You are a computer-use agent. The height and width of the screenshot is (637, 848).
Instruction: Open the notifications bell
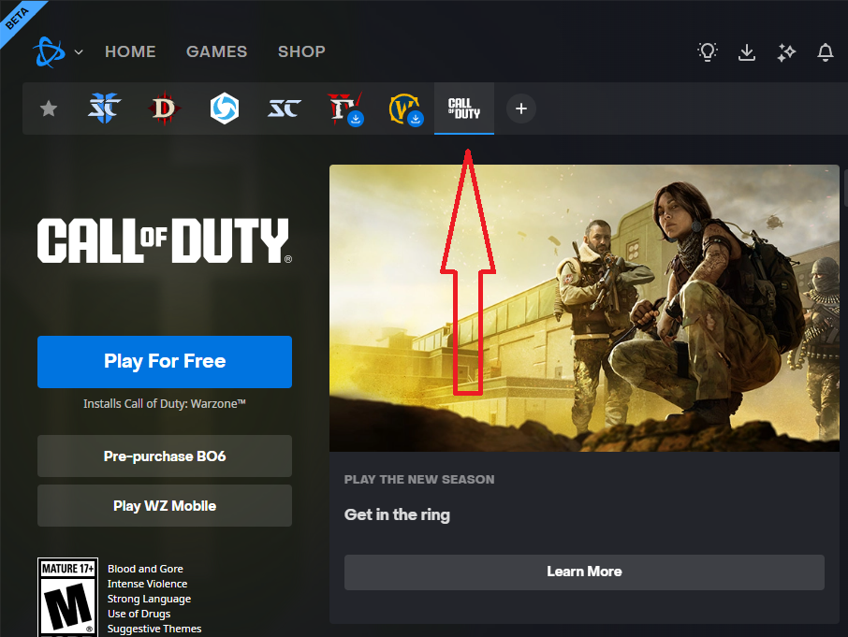click(x=825, y=51)
